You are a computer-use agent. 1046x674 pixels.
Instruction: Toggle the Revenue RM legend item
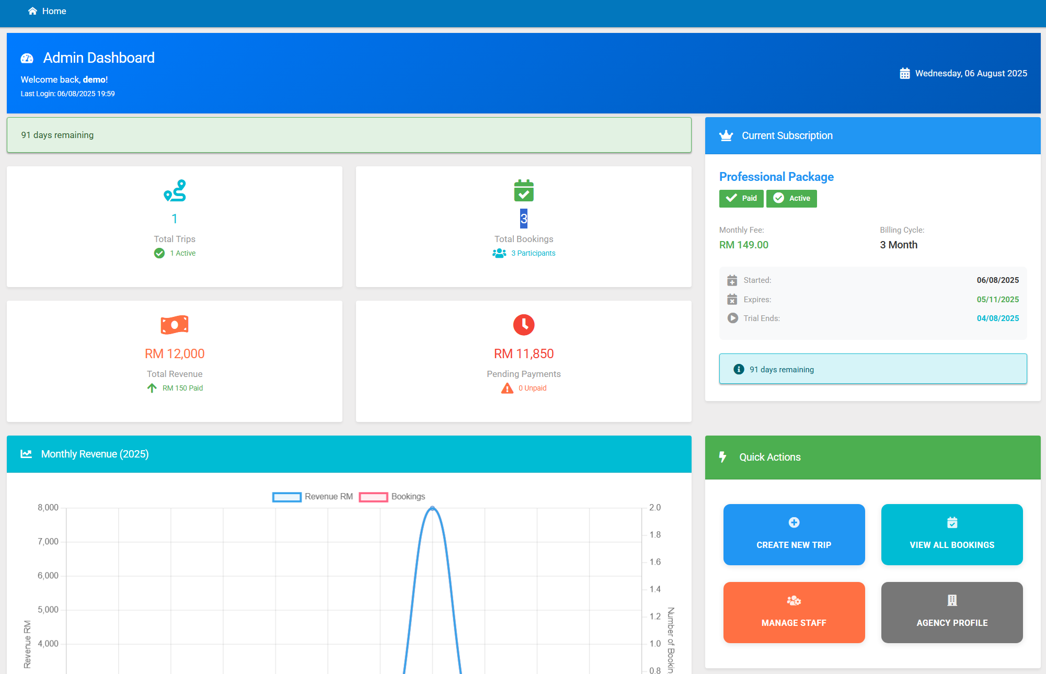coord(313,497)
